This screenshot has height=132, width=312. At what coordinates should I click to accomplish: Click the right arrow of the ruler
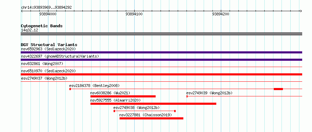click(301, 11)
